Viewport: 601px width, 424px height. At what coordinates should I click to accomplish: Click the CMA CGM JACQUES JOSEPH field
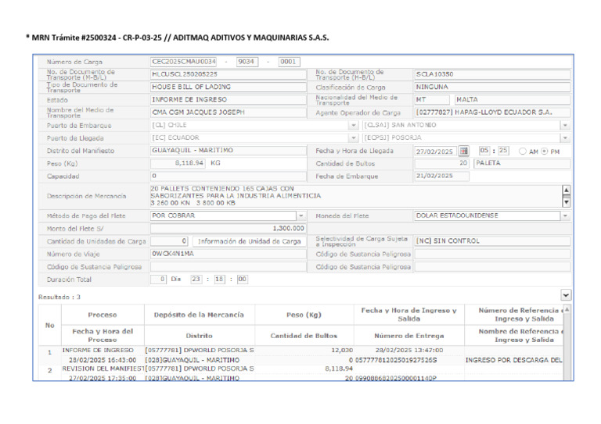(x=228, y=112)
